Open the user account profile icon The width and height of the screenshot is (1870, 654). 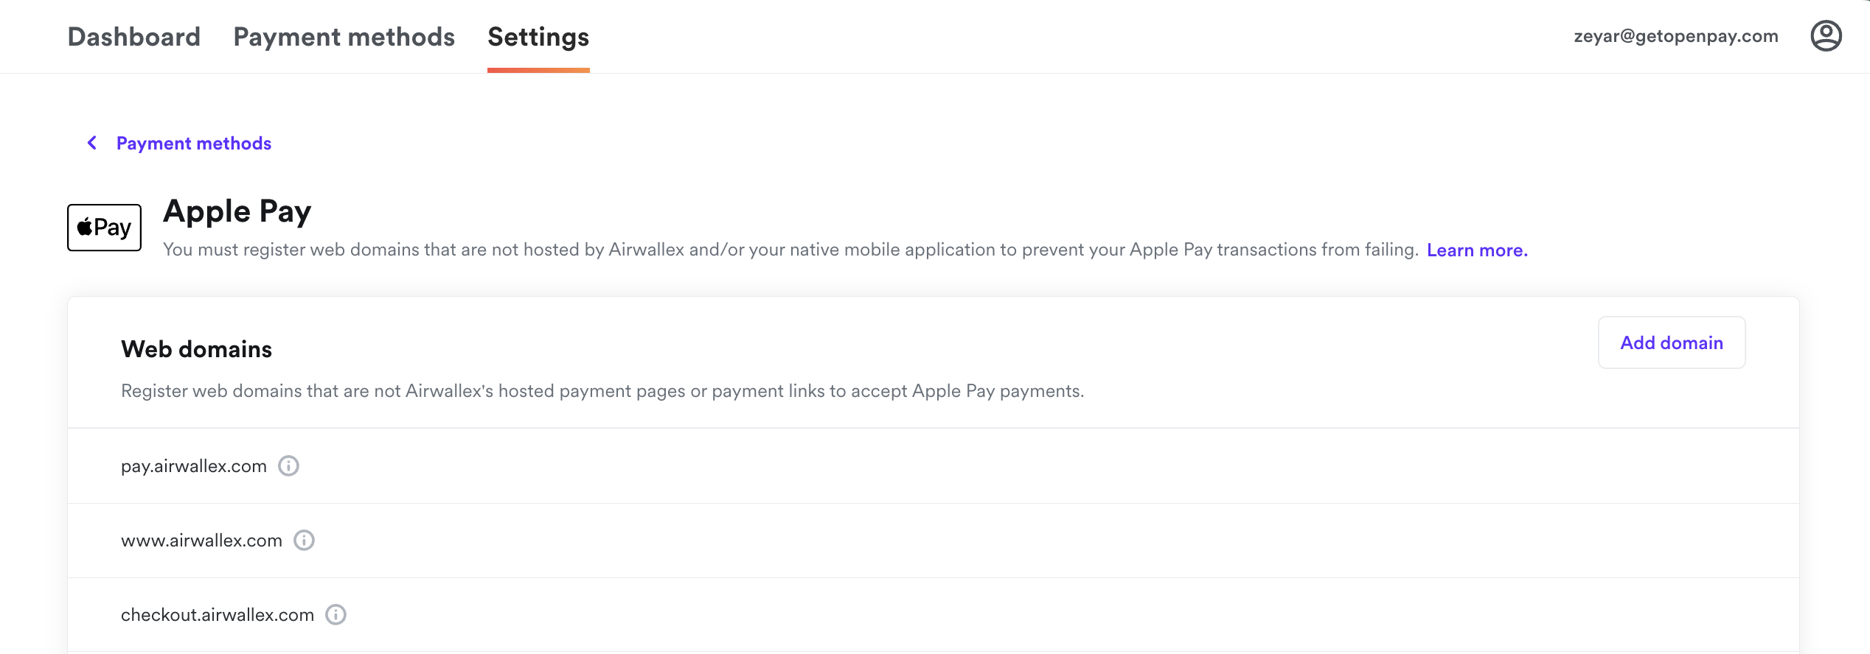pyautogui.click(x=1826, y=36)
